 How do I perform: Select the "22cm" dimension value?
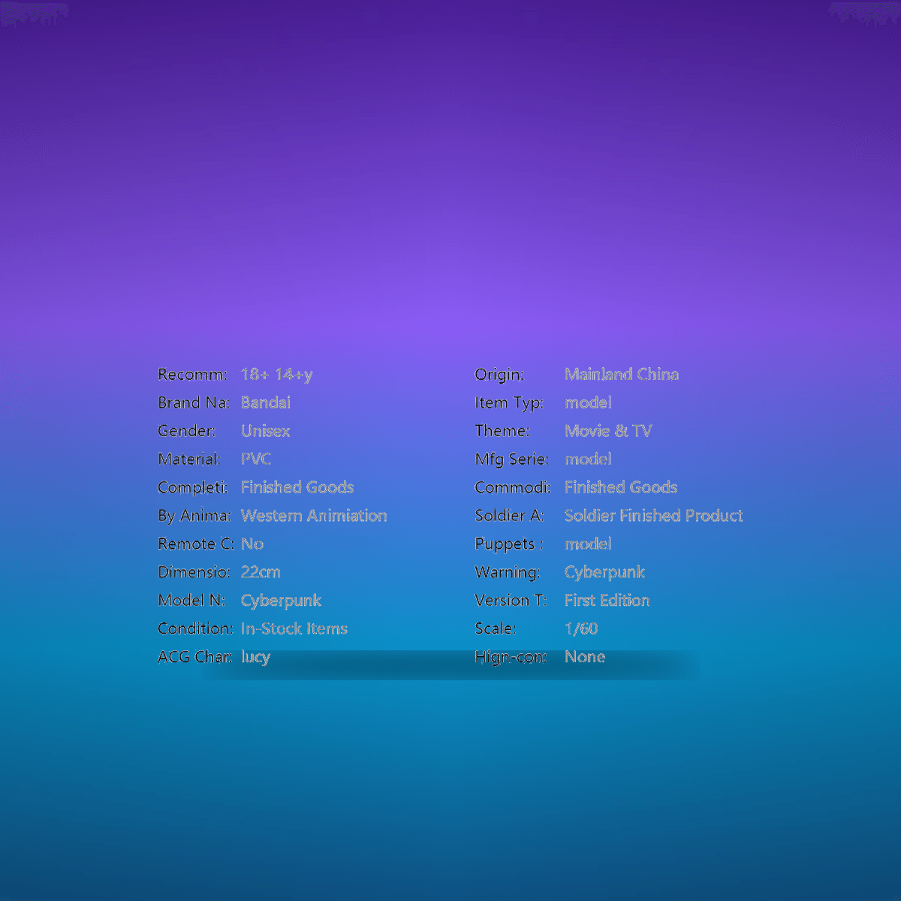pyautogui.click(x=261, y=572)
